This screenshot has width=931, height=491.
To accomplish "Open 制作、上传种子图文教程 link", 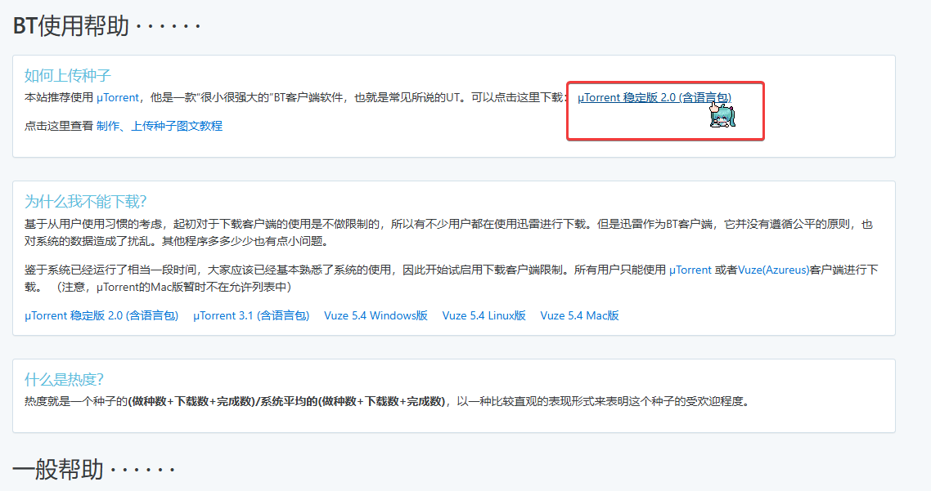I will 160,126.
